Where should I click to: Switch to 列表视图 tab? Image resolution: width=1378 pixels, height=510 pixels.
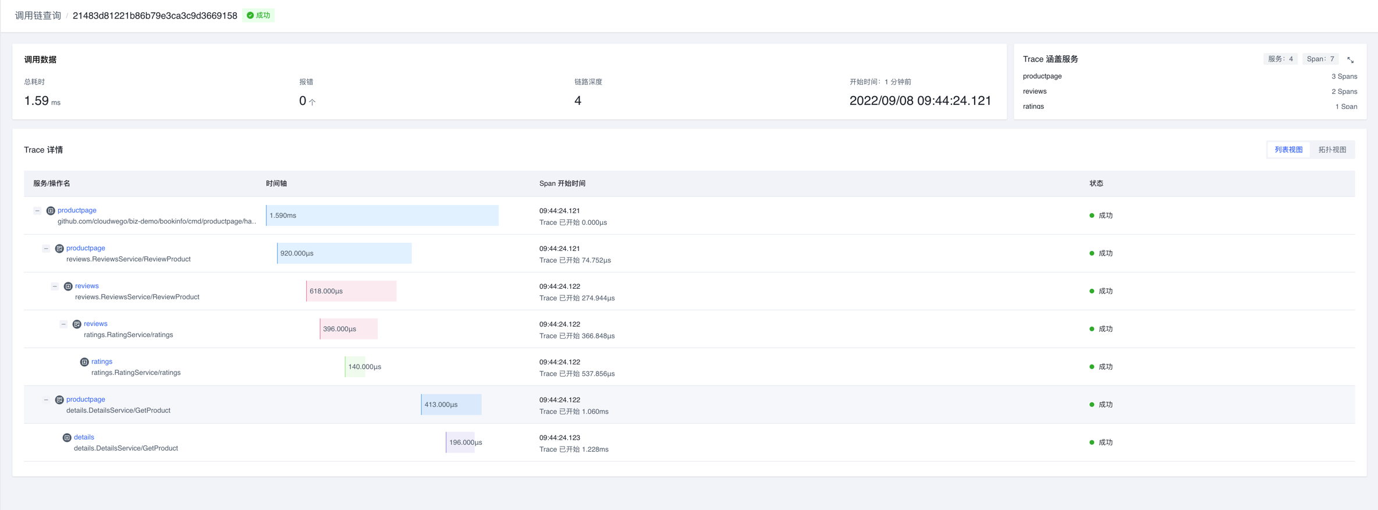point(1288,150)
